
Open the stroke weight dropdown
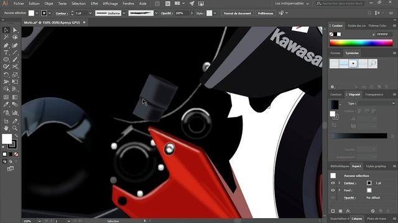click(x=90, y=13)
